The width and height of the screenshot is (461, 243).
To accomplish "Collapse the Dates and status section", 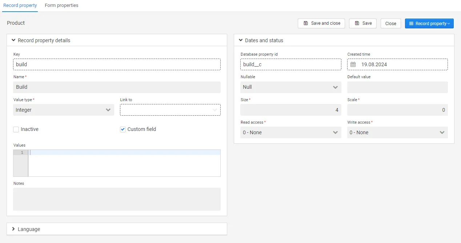I will point(241,40).
